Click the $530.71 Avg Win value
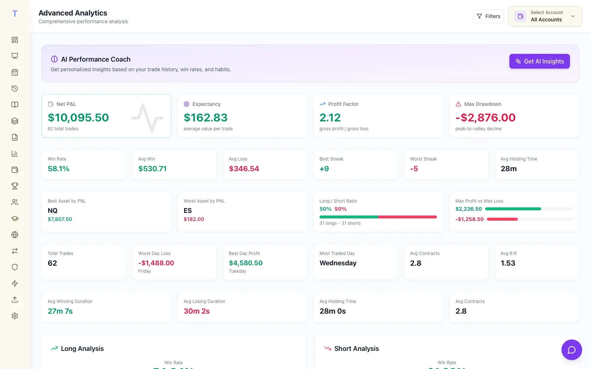 (x=153, y=169)
